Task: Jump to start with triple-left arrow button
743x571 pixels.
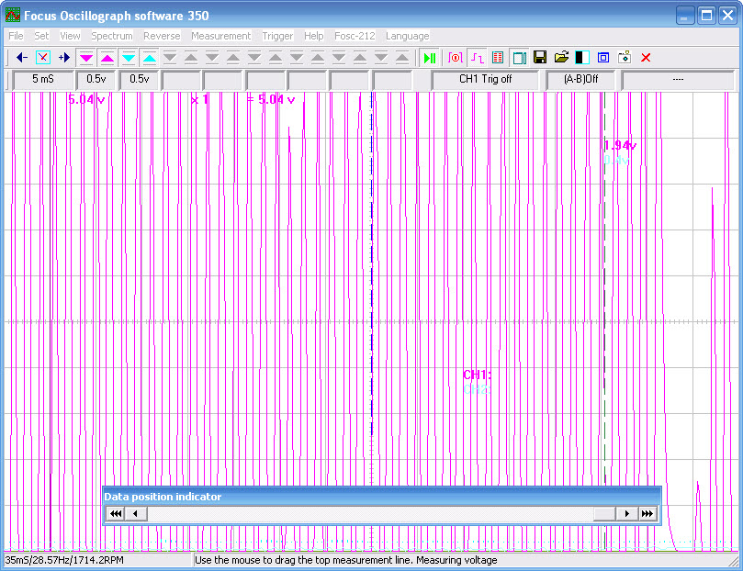Action: pos(116,514)
